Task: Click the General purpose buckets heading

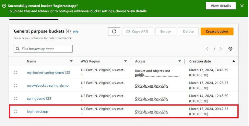Action: pos(39,31)
